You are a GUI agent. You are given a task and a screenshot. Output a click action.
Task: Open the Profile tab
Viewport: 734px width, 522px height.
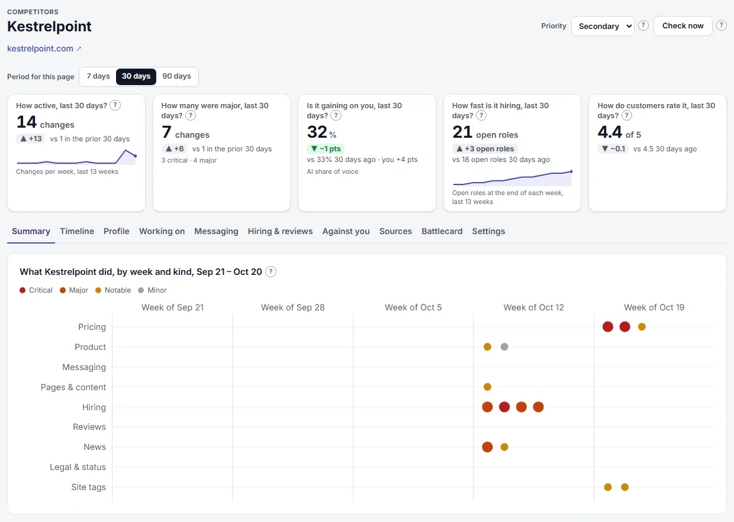[117, 231]
